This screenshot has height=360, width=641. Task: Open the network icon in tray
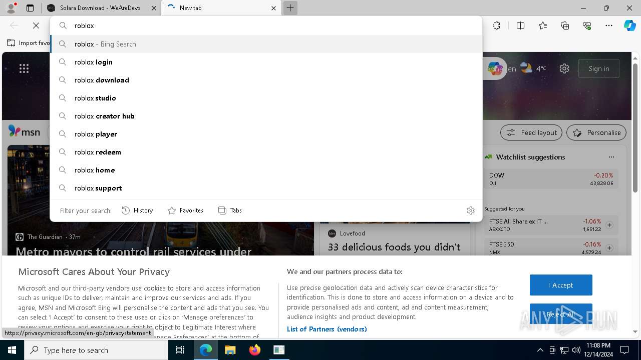(564, 350)
